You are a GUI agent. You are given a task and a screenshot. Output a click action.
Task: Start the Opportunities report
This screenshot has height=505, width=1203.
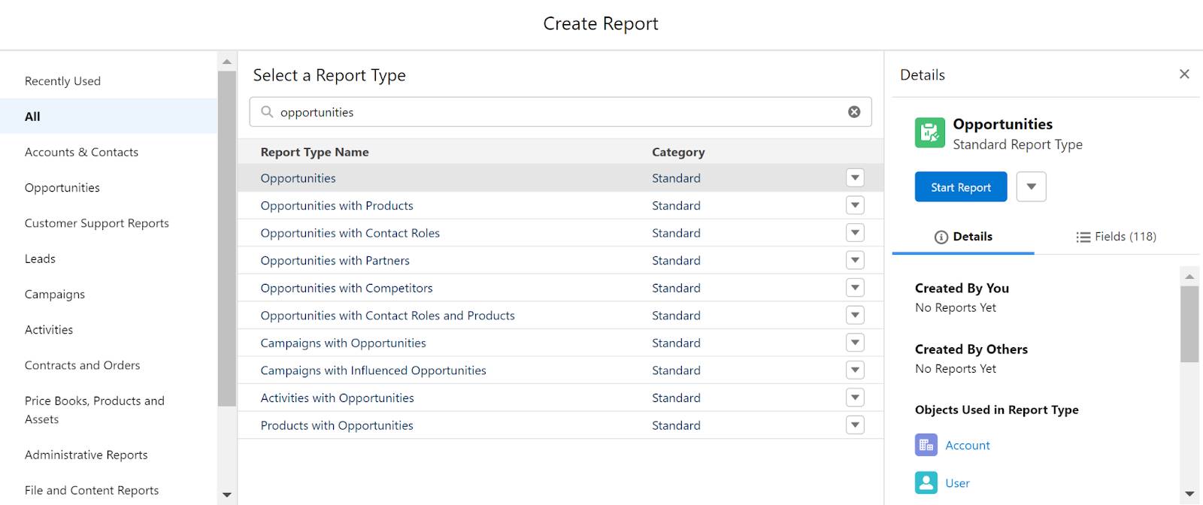(x=961, y=187)
